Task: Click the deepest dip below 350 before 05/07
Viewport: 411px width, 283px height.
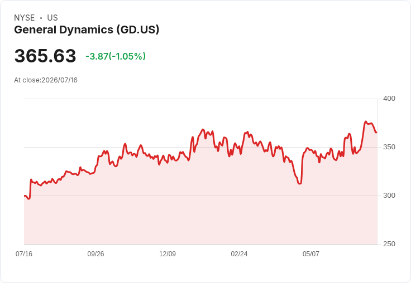Action: click(300, 184)
